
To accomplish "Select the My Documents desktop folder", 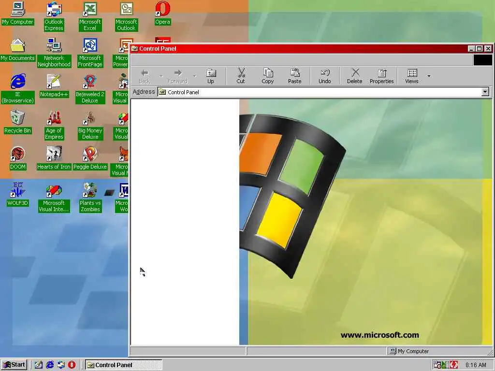I will (18, 50).
